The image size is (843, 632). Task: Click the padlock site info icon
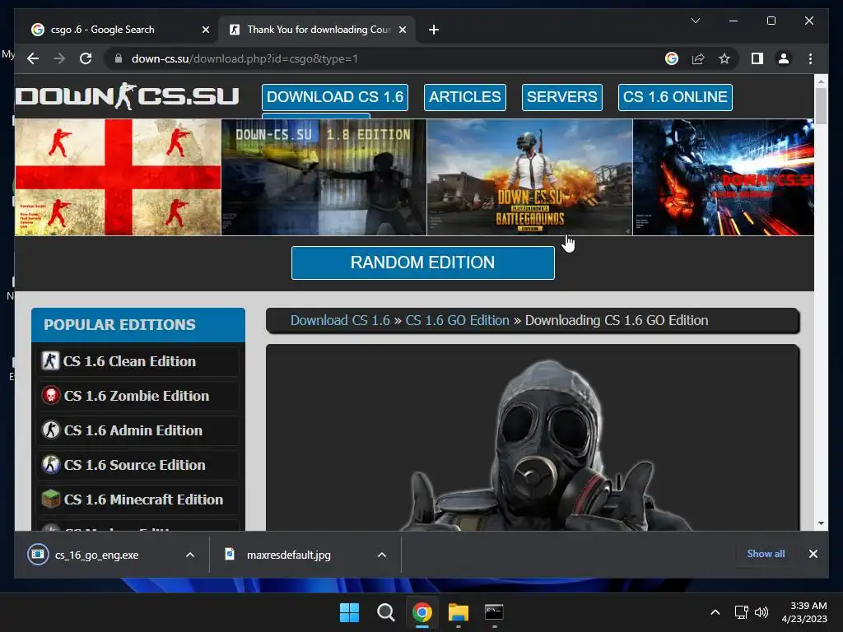tap(119, 58)
